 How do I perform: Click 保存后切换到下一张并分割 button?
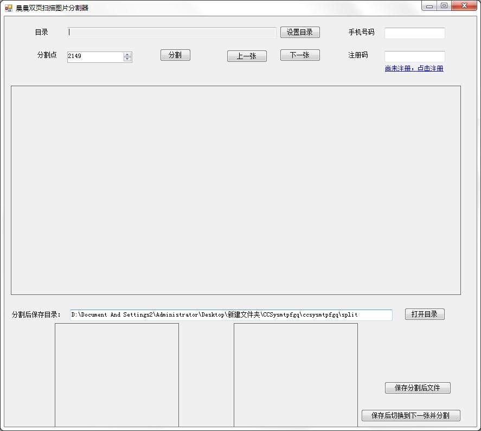tap(411, 415)
